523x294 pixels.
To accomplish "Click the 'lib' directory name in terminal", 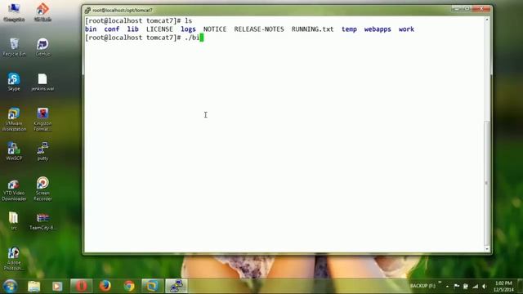I will click(x=132, y=29).
